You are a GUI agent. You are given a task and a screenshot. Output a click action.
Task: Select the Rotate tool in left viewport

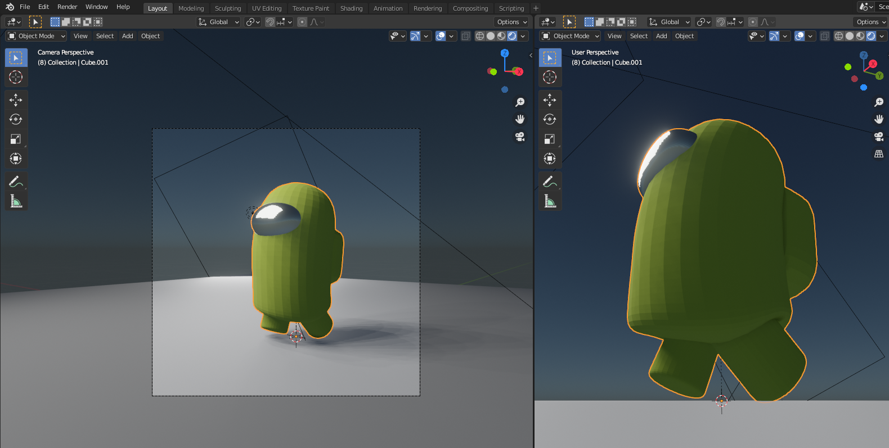point(16,119)
